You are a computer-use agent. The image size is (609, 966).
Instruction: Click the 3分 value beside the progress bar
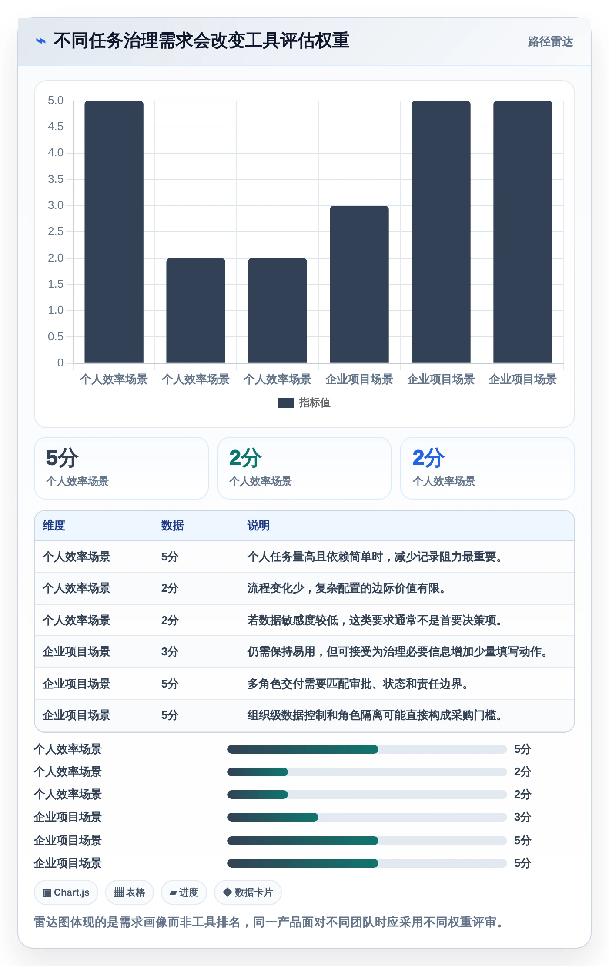point(522,817)
